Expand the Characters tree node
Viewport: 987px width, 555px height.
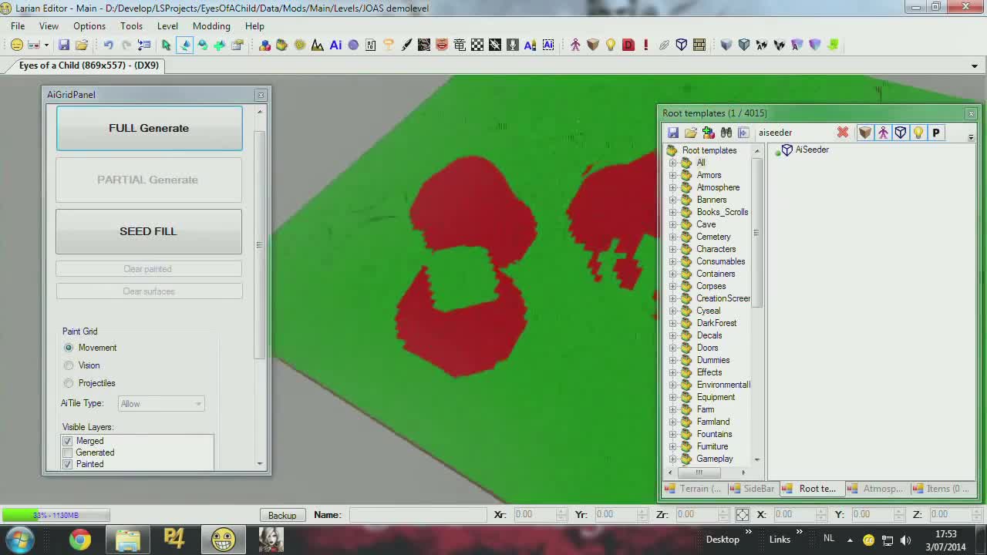coord(672,249)
